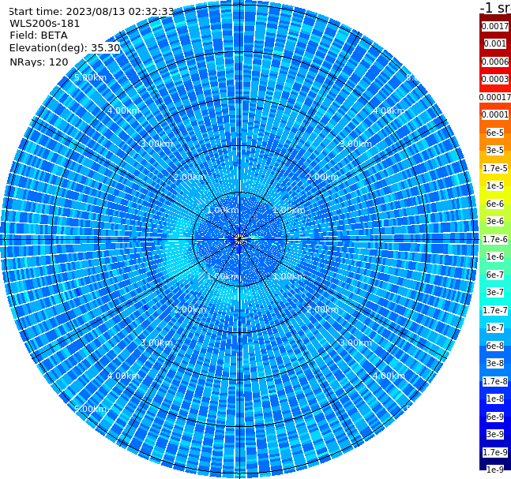Click the 6e-7 colorbar label
This screenshot has height=479, width=511.
click(x=495, y=275)
